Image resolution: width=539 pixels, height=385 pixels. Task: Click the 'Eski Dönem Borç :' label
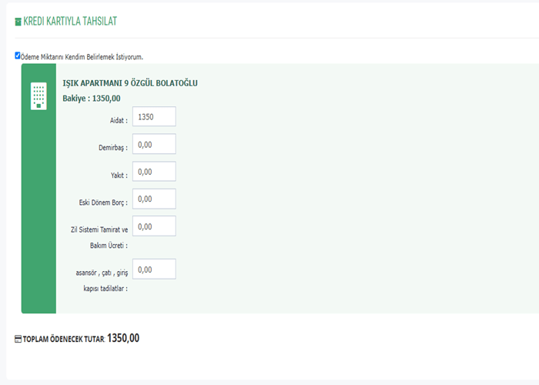point(103,203)
